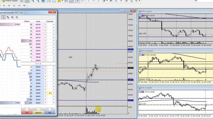This screenshot has height=119, width=213.
Task: Select the yellow '# 1' order marker at 68950
Action: [x=50, y=93]
